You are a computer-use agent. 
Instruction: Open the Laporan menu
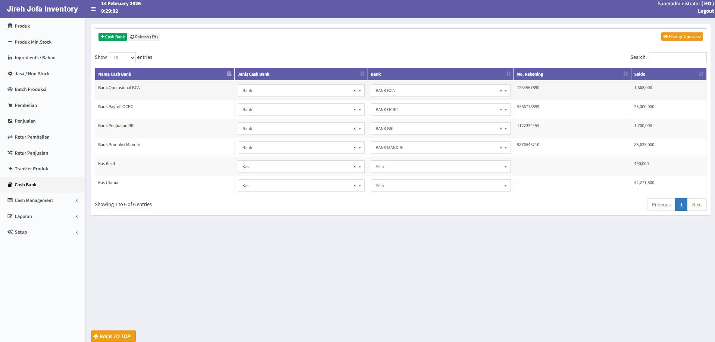click(23, 216)
